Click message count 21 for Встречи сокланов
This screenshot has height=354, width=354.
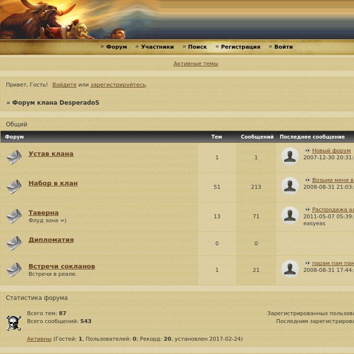click(256, 270)
